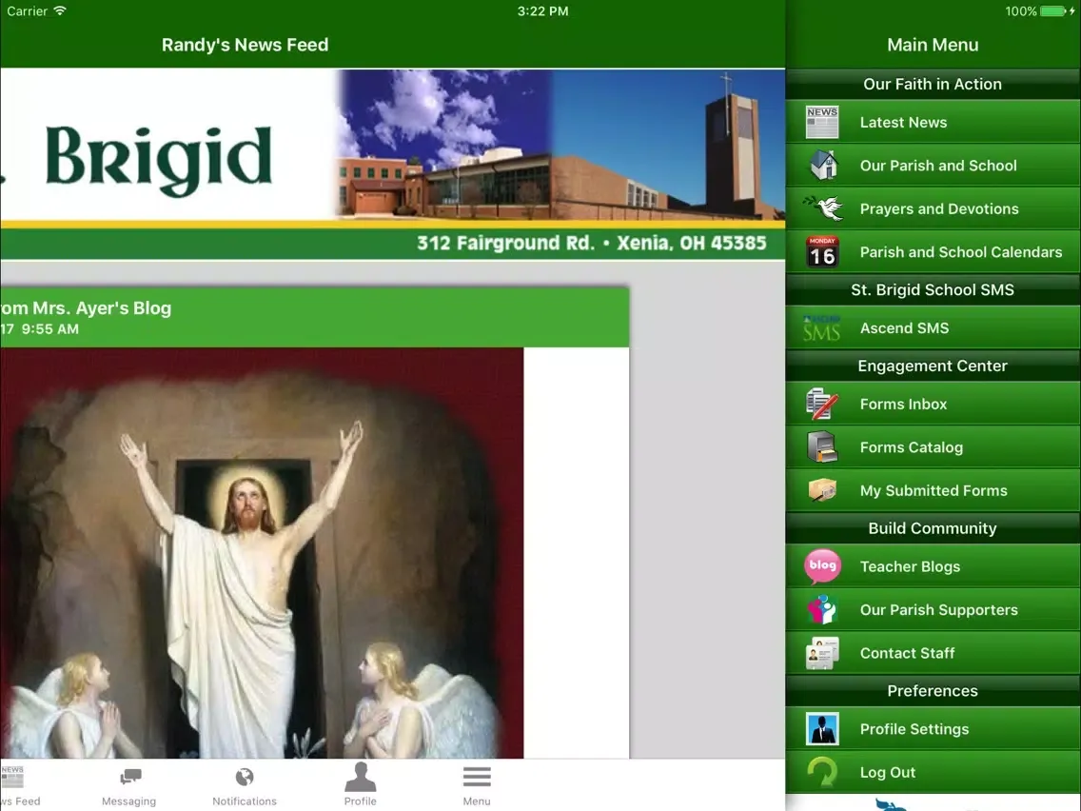Tap the Messaging speech bubbles icon
The image size is (1081, 811).
129,777
